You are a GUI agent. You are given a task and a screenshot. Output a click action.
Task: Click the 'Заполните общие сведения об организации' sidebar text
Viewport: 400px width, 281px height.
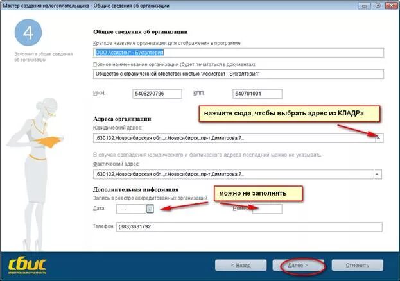44,56
